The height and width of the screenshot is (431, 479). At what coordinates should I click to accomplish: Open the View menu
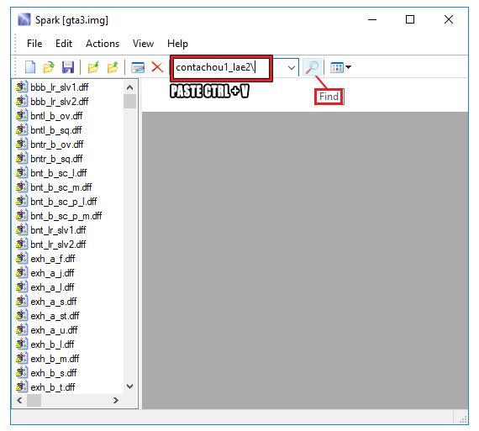click(143, 44)
